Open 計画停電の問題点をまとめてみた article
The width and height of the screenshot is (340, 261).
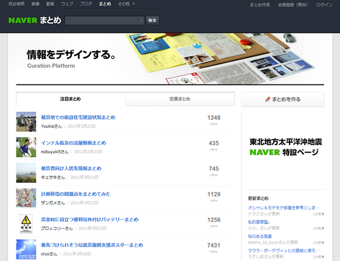(76, 194)
